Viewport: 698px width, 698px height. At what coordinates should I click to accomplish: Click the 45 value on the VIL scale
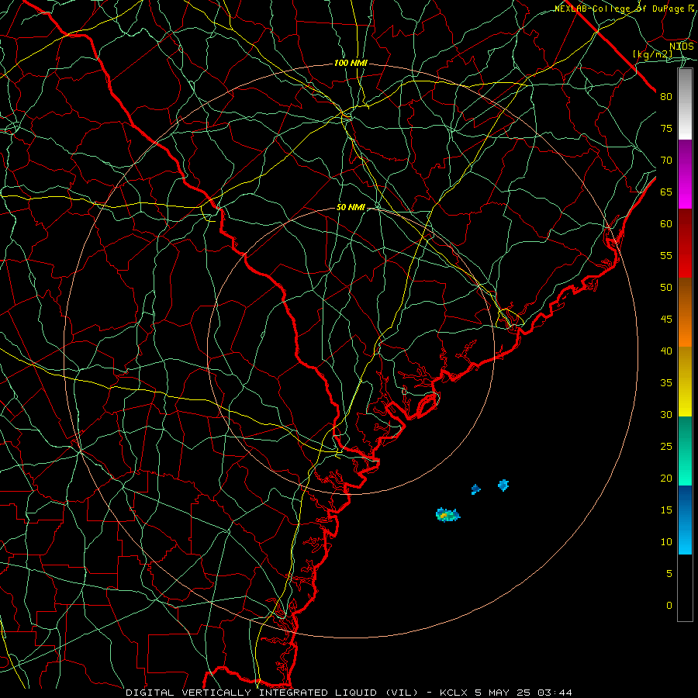[666, 320]
